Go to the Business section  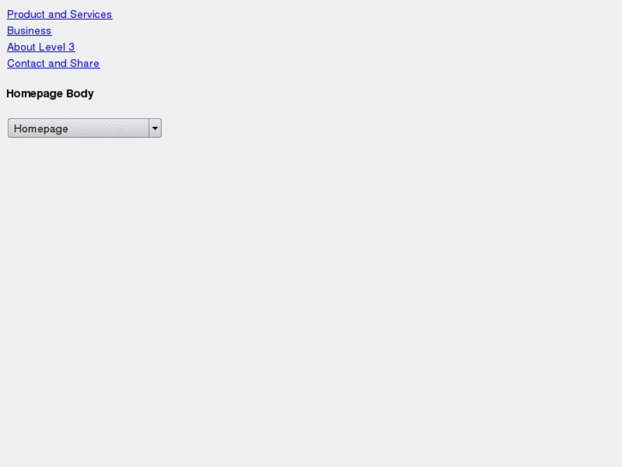coord(29,31)
